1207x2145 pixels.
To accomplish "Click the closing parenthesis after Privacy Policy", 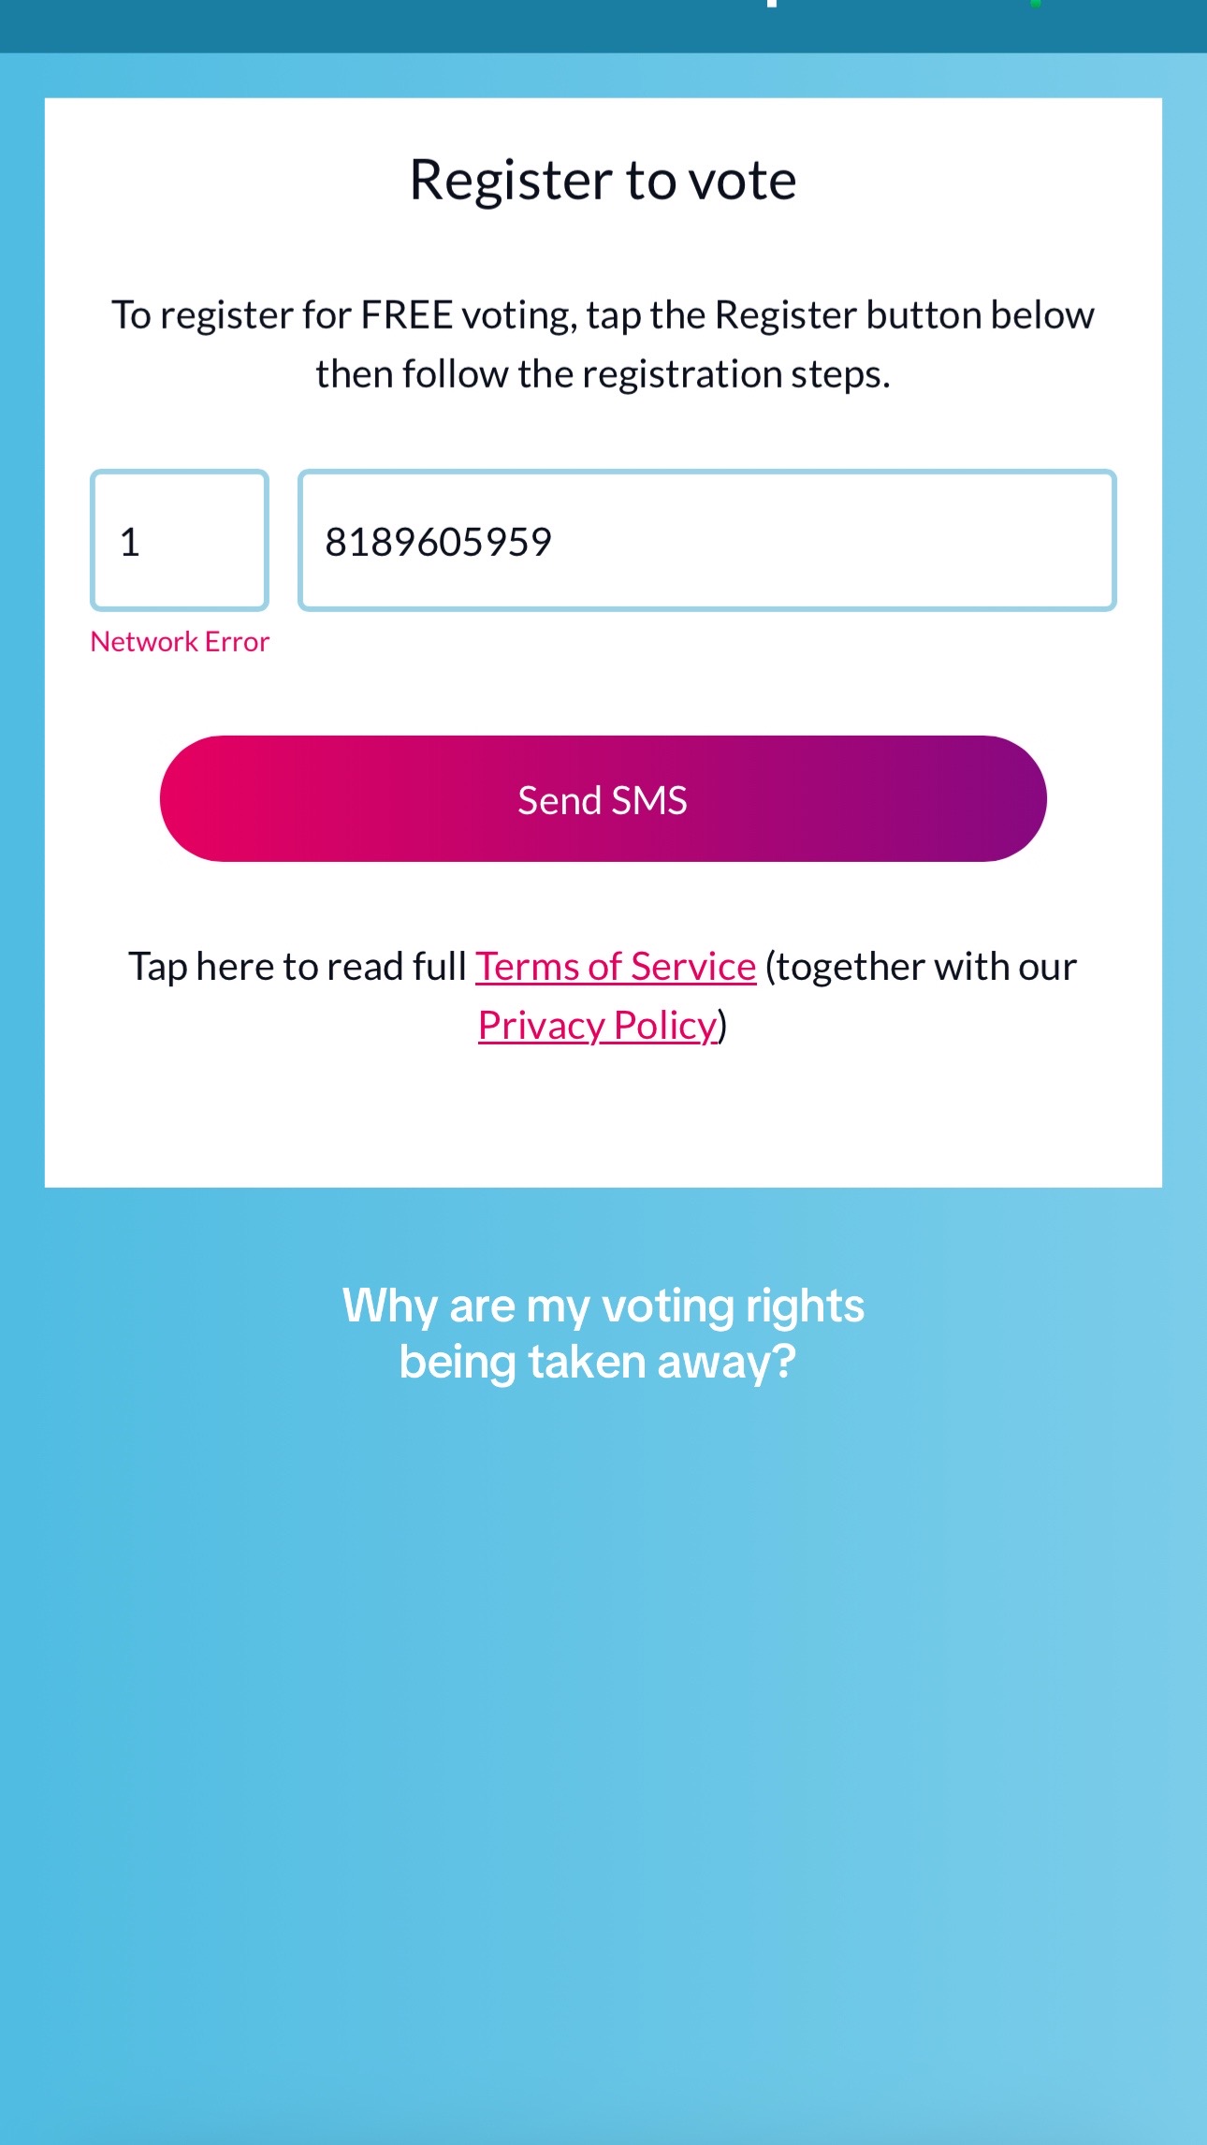I will (722, 1026).
